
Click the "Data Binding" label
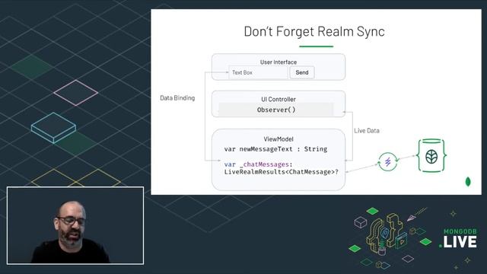(177, 98)
